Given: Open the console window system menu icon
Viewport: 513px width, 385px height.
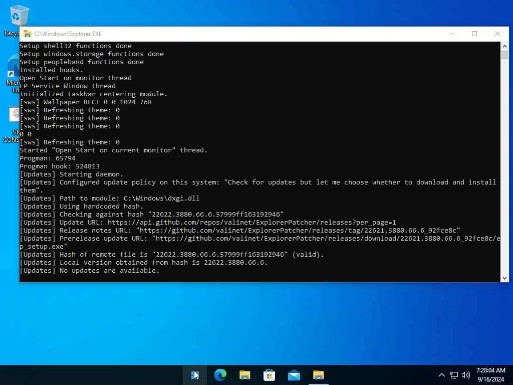Looking at the screenshot, I should (x=28, y=34).
